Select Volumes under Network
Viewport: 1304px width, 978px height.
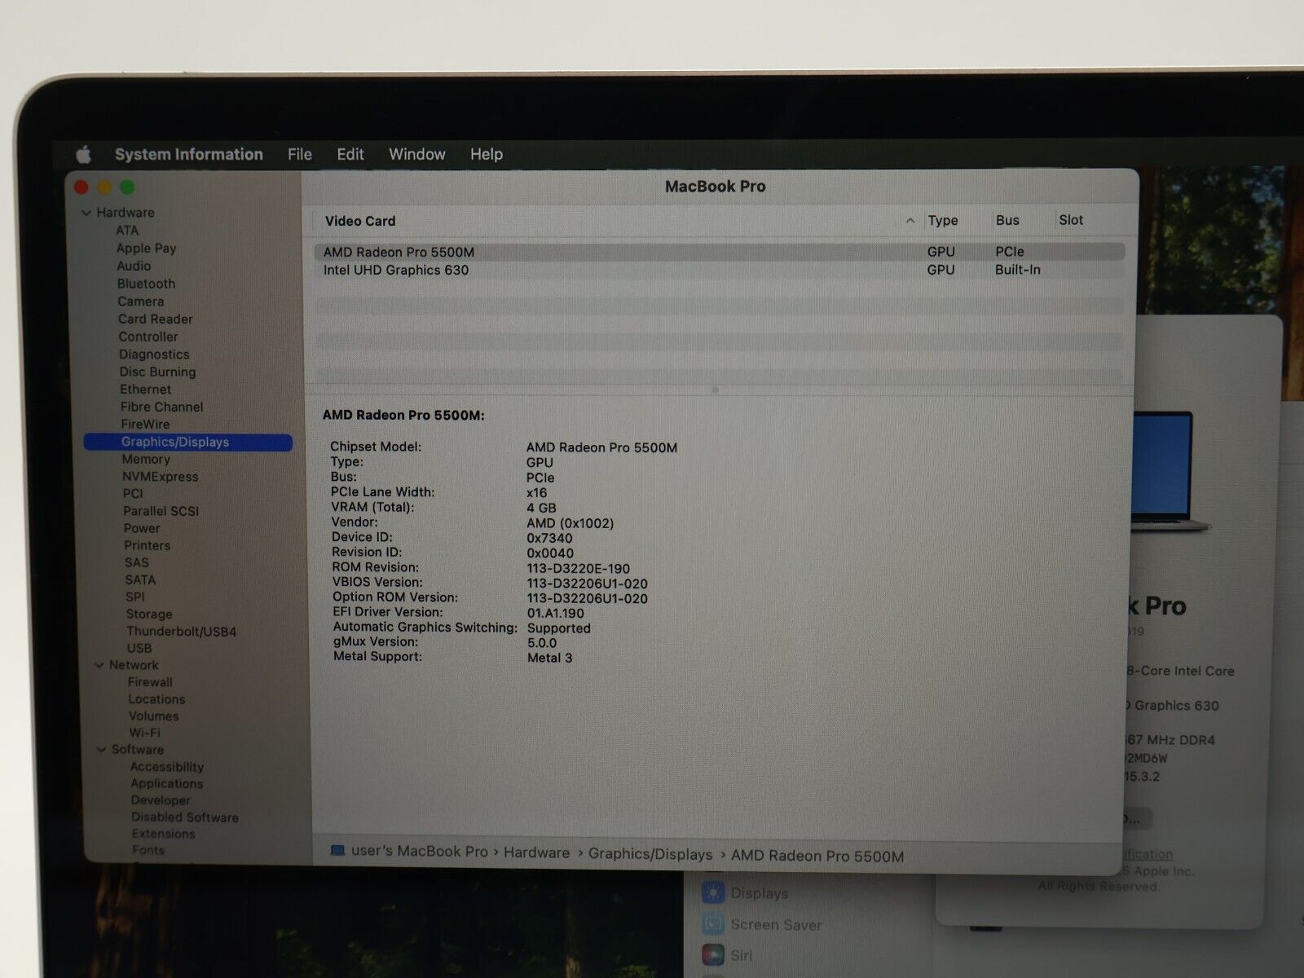[x=153, y=716]
